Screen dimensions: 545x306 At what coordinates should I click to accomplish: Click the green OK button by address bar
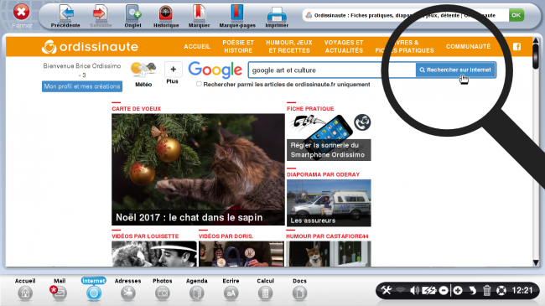tap(516, 15)
